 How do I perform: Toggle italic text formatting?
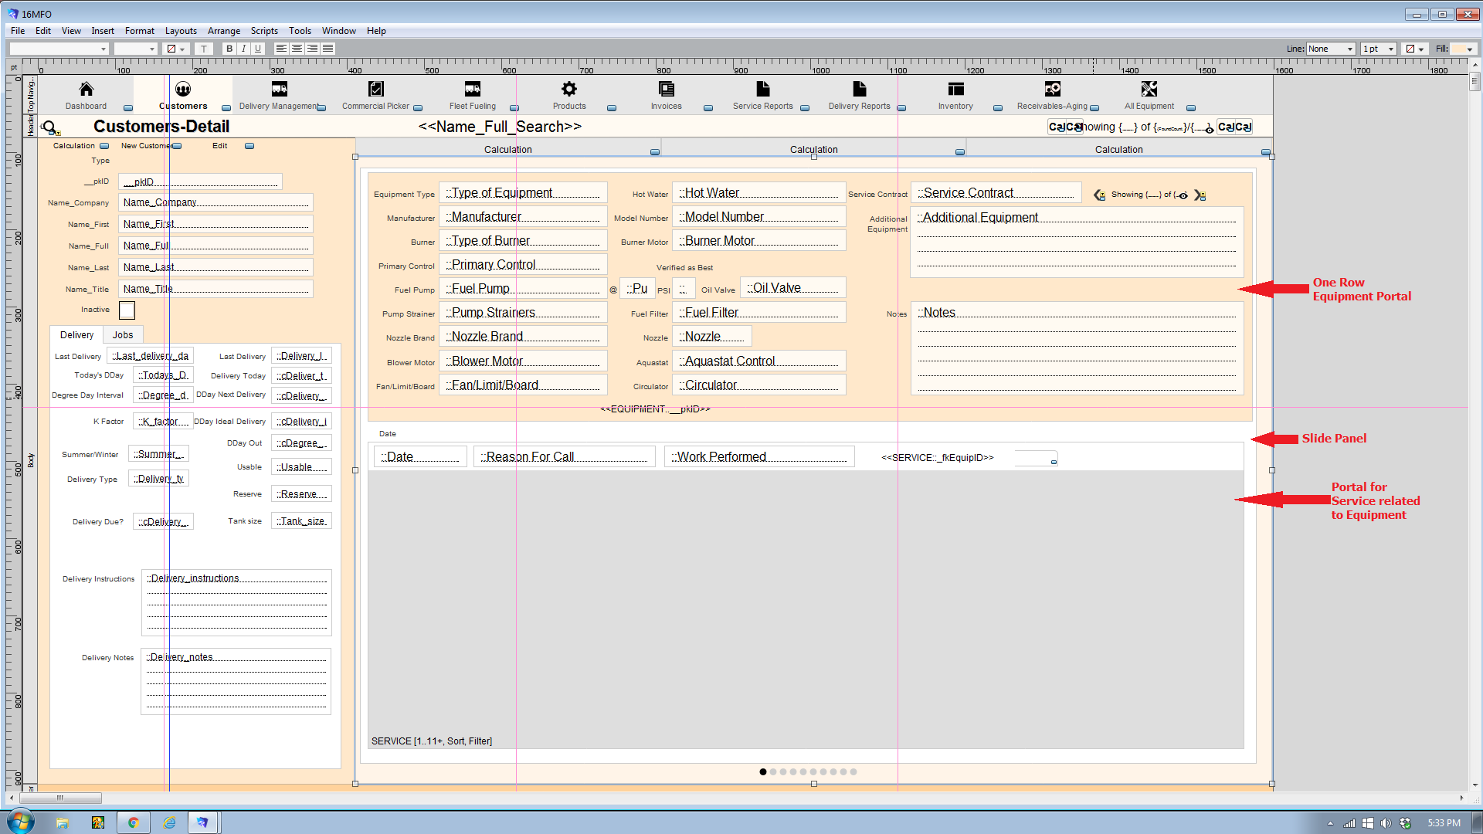[x=243, y=49]
